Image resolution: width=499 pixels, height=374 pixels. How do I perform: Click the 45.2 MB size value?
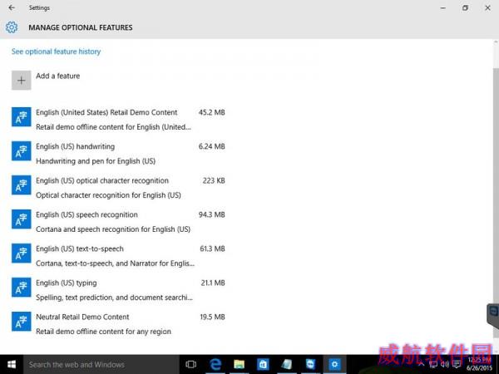(x=211, y=112)
